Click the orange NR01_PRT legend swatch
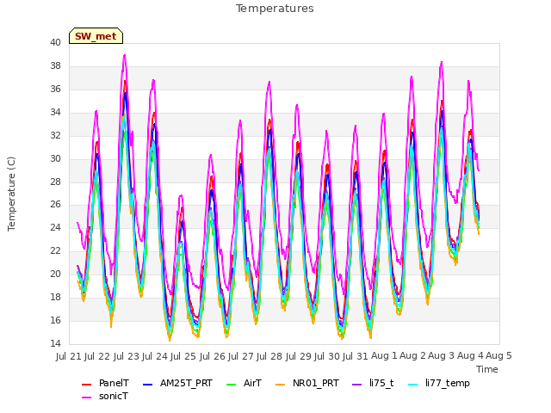 click(281, 385)
